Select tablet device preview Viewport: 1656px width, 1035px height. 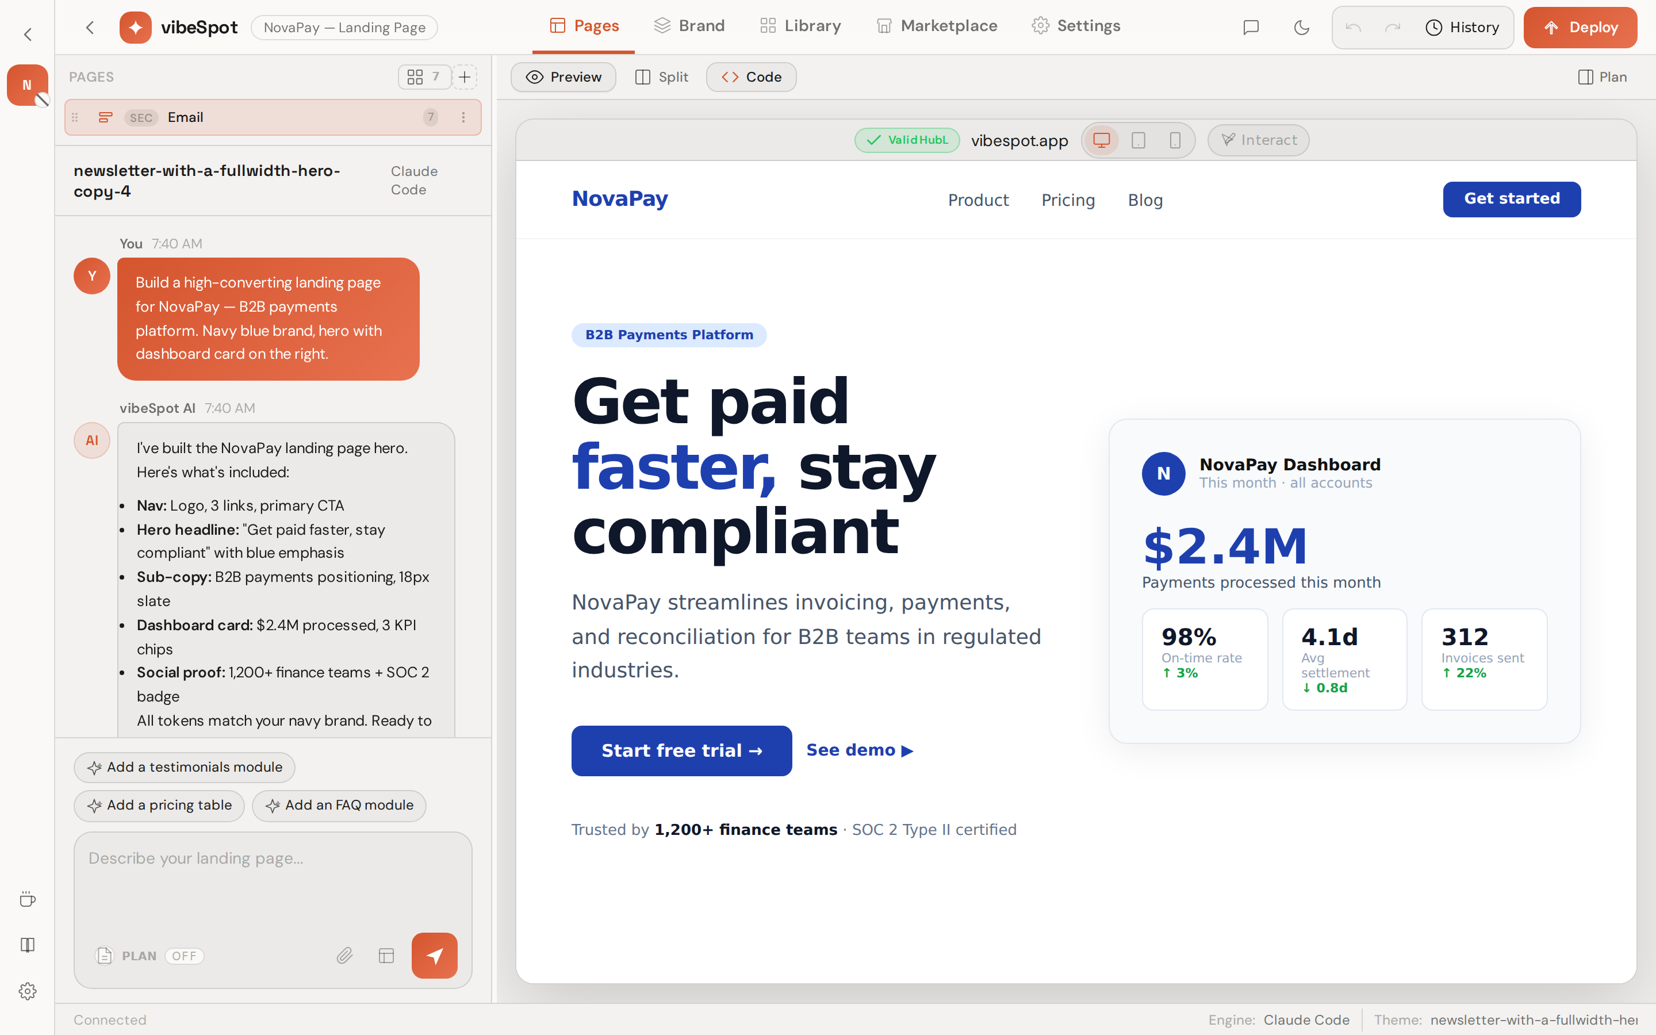[1138, 140]
